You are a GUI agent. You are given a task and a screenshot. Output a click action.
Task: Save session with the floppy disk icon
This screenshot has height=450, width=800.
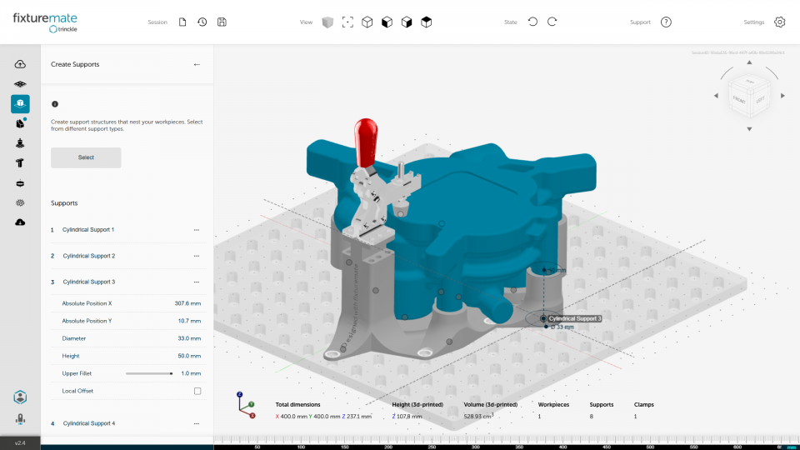pos(222,22)
